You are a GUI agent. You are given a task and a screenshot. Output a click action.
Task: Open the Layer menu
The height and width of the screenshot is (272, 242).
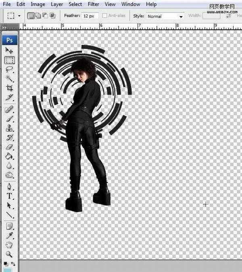coord(56,4)
